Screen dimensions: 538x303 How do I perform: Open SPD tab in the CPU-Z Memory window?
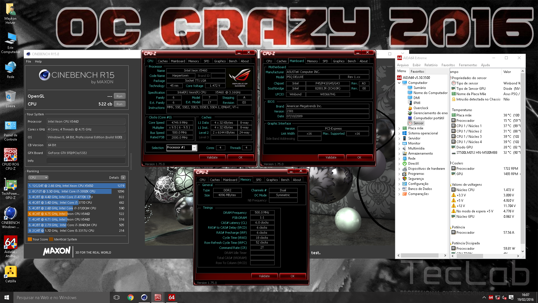(x=259, y=180)
